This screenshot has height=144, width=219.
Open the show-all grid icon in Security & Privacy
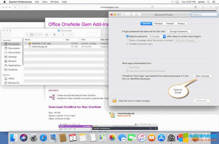click(x=137, y=14)
